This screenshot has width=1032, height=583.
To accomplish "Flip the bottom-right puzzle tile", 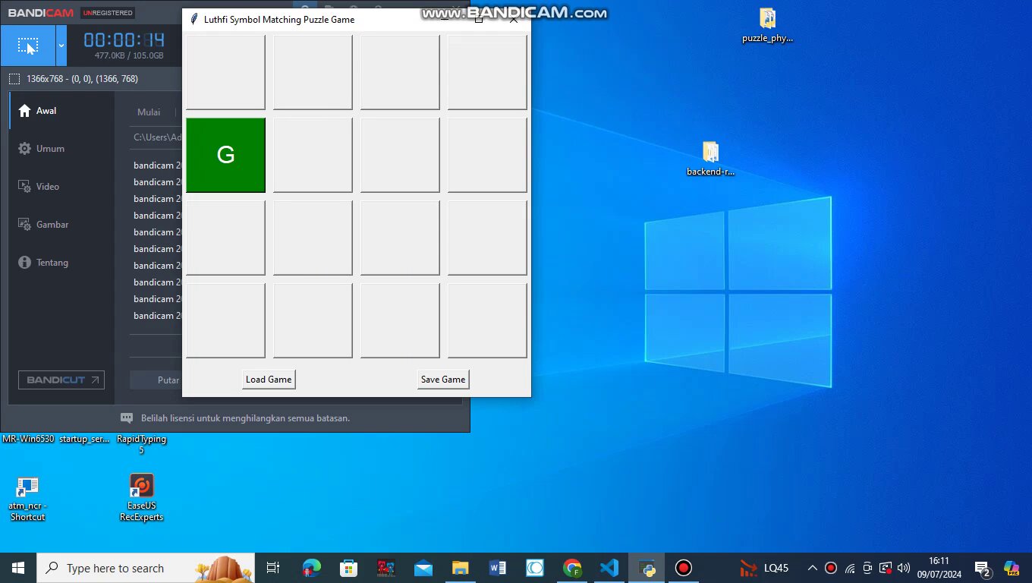I will tap(486, 320).
